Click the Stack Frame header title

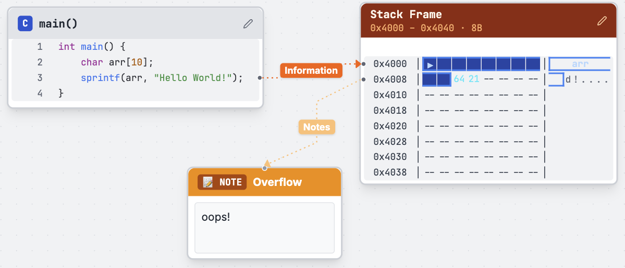point(406,15)
